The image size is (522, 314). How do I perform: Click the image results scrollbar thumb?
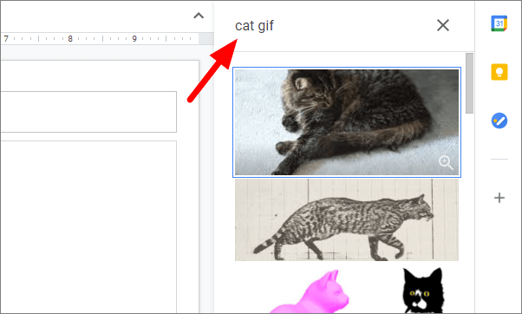[x=469, y=83]
